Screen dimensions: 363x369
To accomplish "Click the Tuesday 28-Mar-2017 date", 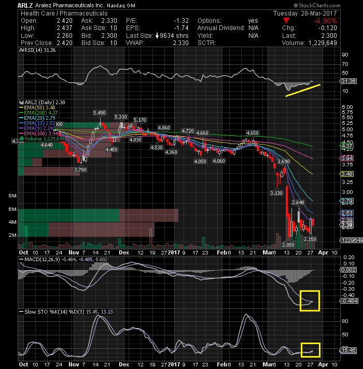I will (x=305, y=13).
